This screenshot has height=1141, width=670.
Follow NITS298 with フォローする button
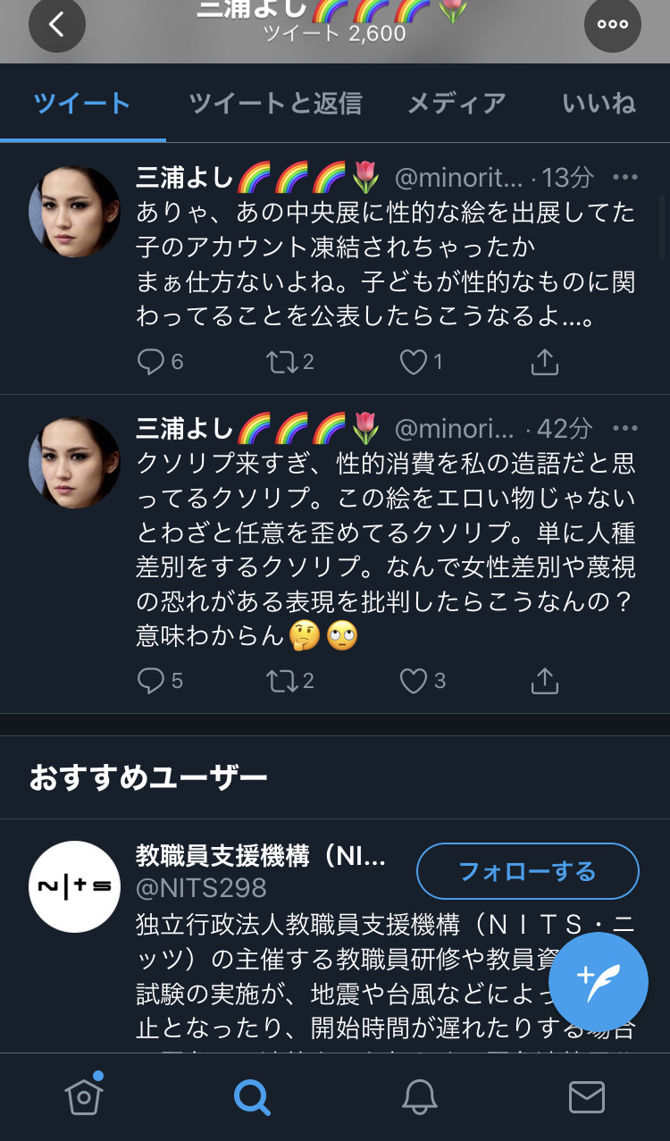click(528, 870)
